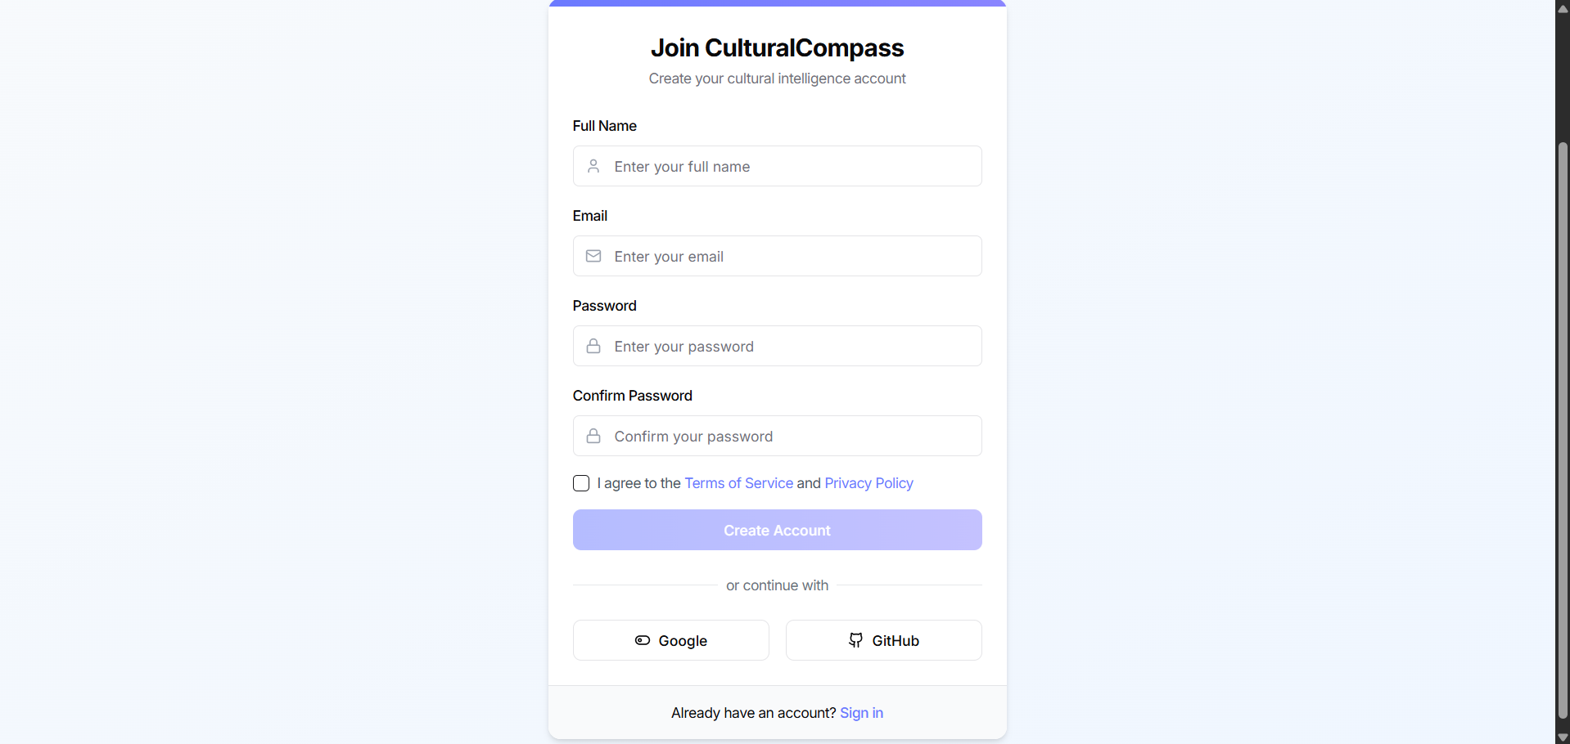Open the Terms of Service link
Viewport: 1570px width, 744px height.
[738, 483]
